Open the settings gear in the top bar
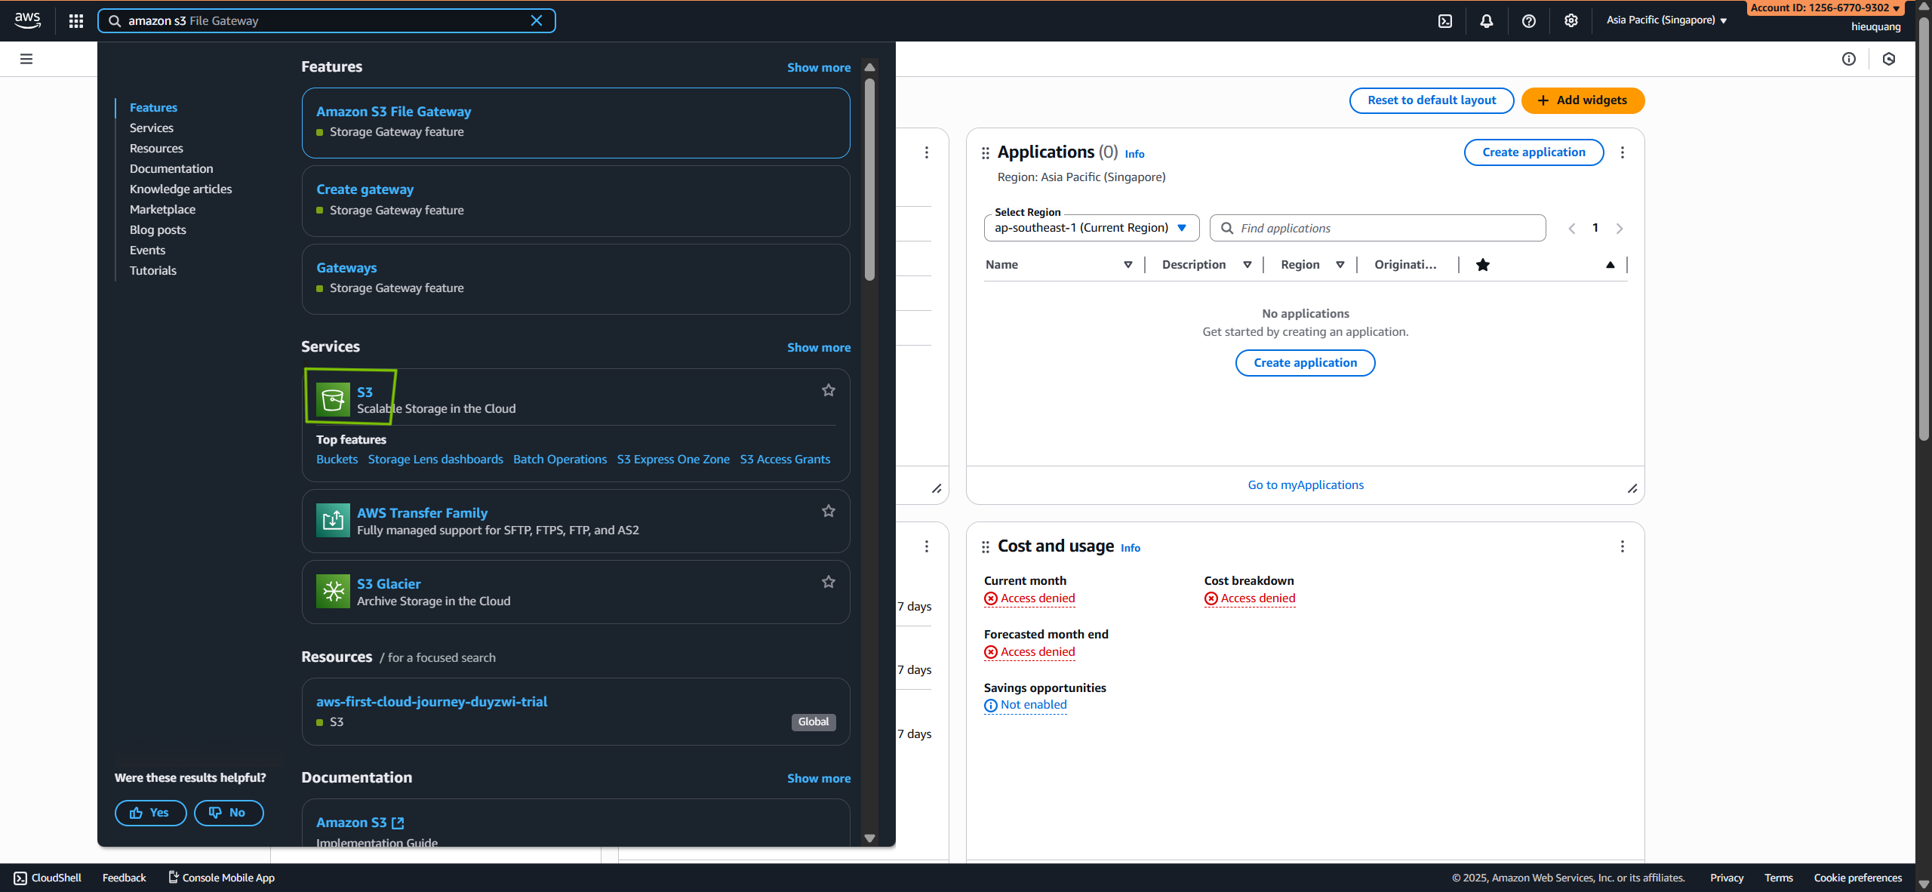This screenshot has width=1932, height=892. point(1571,21)
